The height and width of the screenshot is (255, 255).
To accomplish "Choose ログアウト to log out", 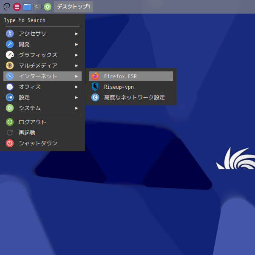I will pos(42,122).
